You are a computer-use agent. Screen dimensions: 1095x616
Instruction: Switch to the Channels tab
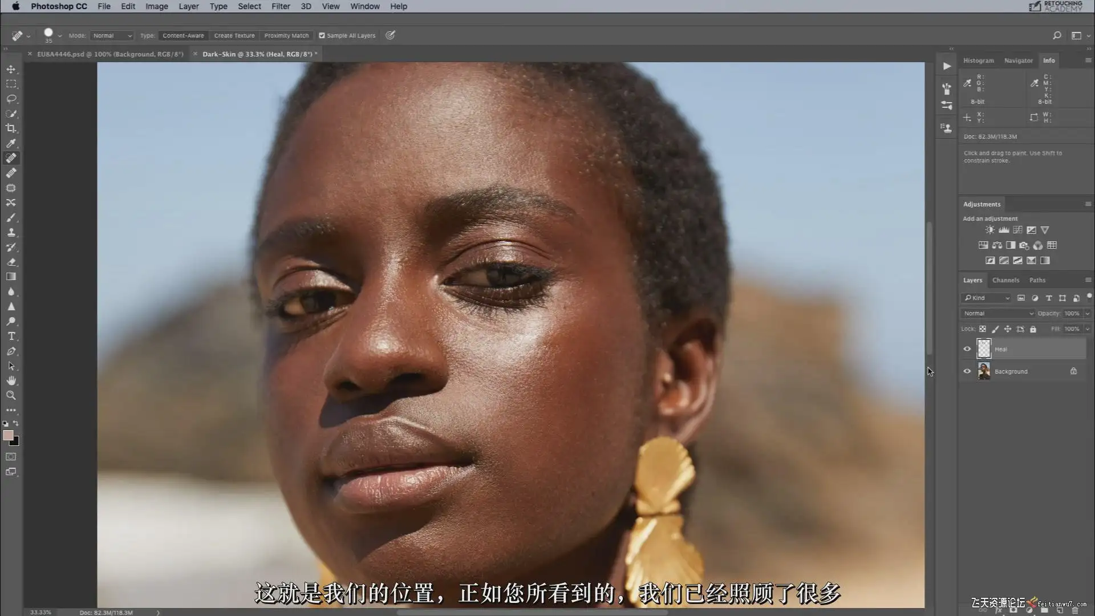[1005, 280]
